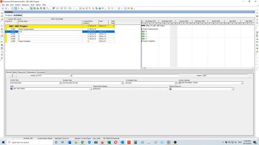Open the File menu
This screenshot has height=145, width=259.
point(3,5)
